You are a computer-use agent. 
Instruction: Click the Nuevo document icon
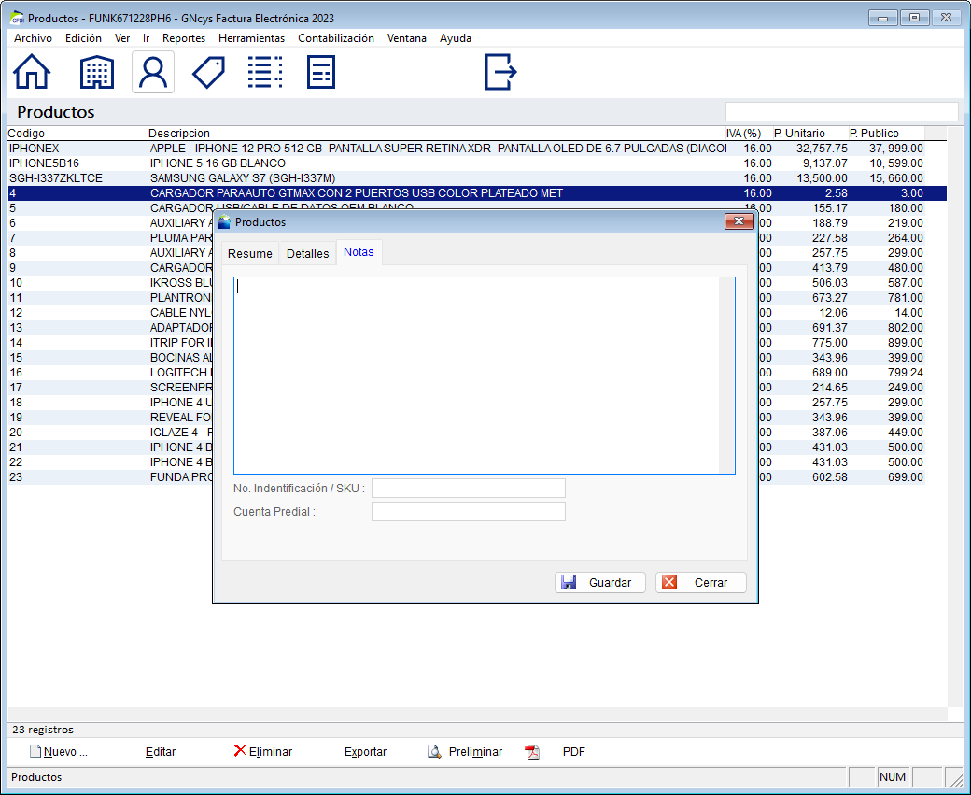click(35, 751)
